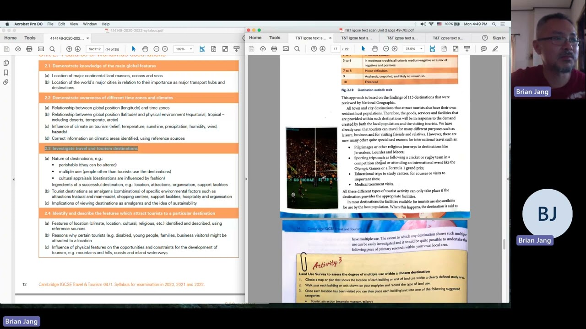Open attachments paperclip panel in left sidebar
586x329 pixels.
(x=6, y=82)
